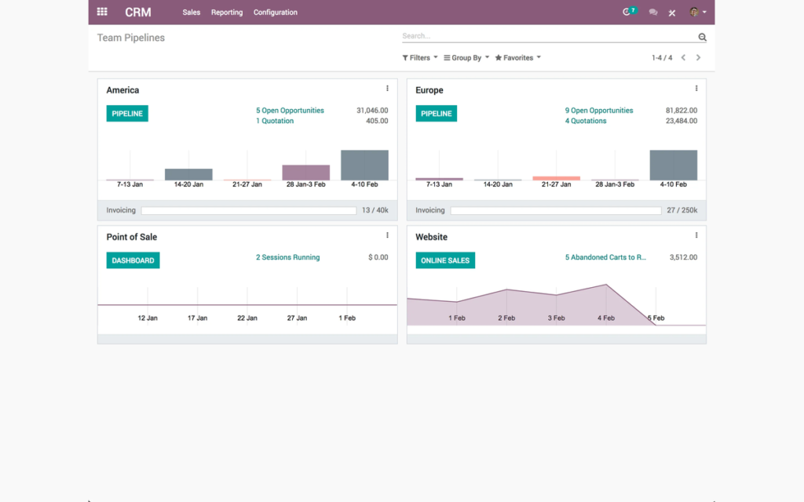Viewport: 804px width, 502px height.
Task: Click the America card title
Action: (122, 90)
